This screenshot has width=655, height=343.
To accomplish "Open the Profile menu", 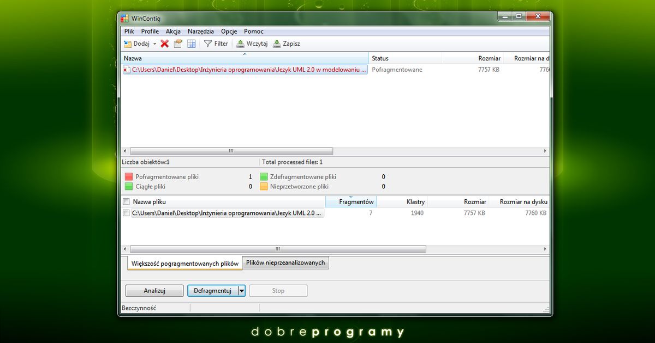I will (x=150, y=32).
